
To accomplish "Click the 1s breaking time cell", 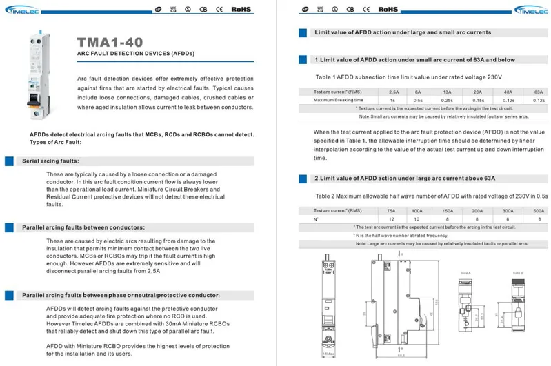I will pyautogui.click(x=392, y=101).
